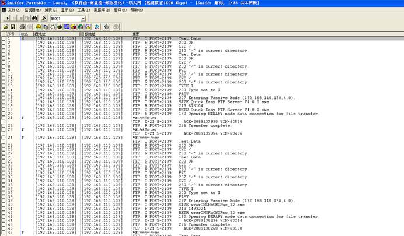Open the Capture Panel icon
Viewport: 404px width, 236px height.
(x=97, y=27)
